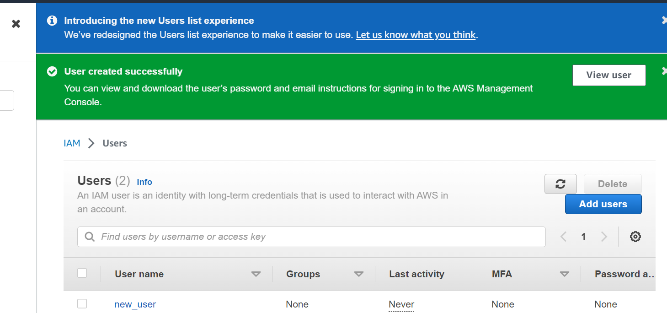Focus the Find users search field

click(311, 237)
